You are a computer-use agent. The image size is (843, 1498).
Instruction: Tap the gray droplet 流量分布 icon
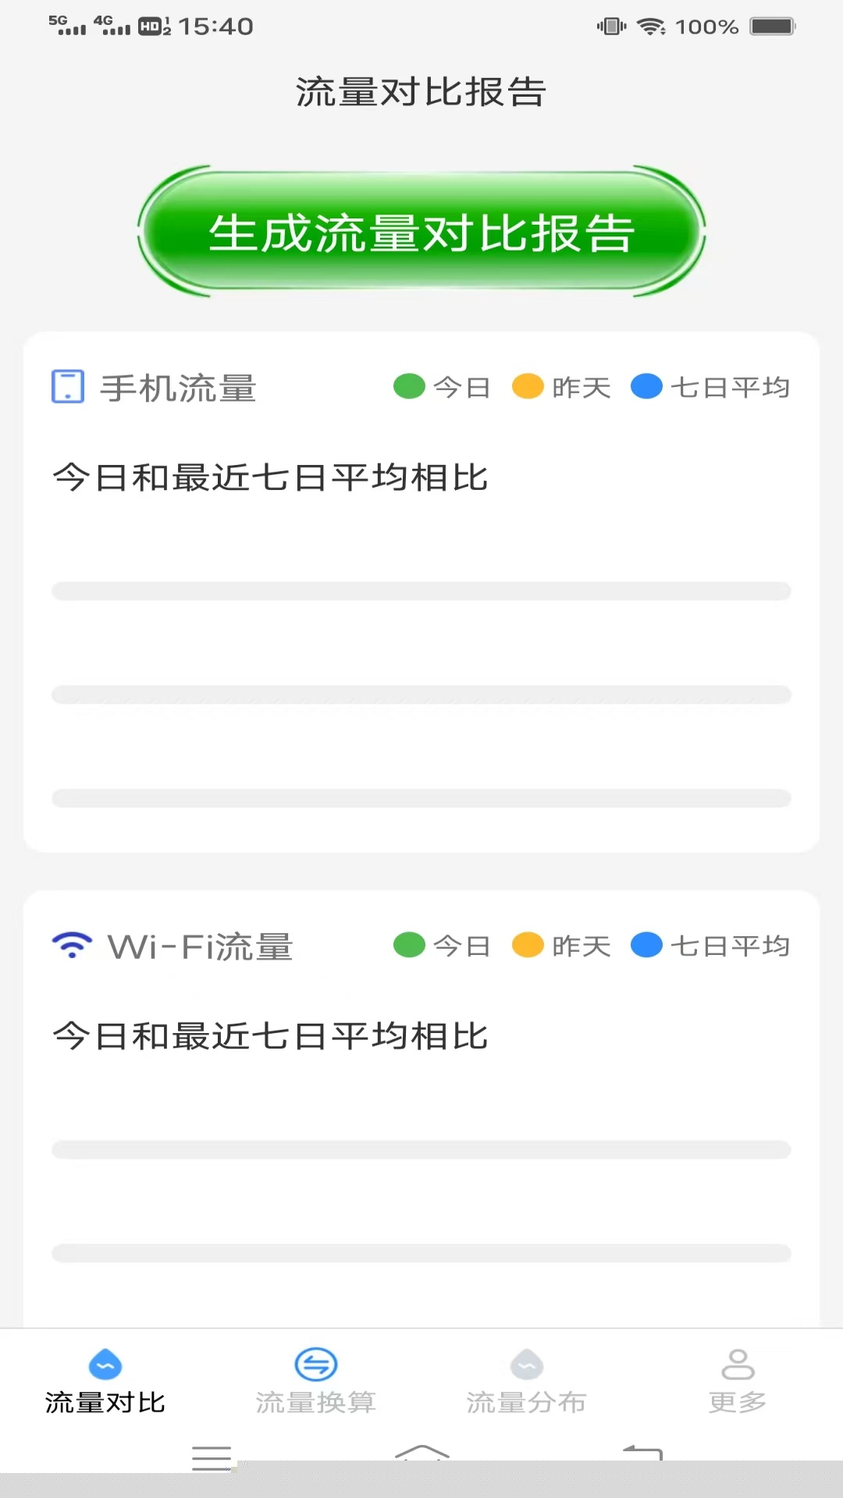527,1365
